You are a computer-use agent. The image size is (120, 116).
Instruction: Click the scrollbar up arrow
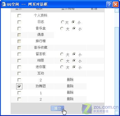coord(117,11)
